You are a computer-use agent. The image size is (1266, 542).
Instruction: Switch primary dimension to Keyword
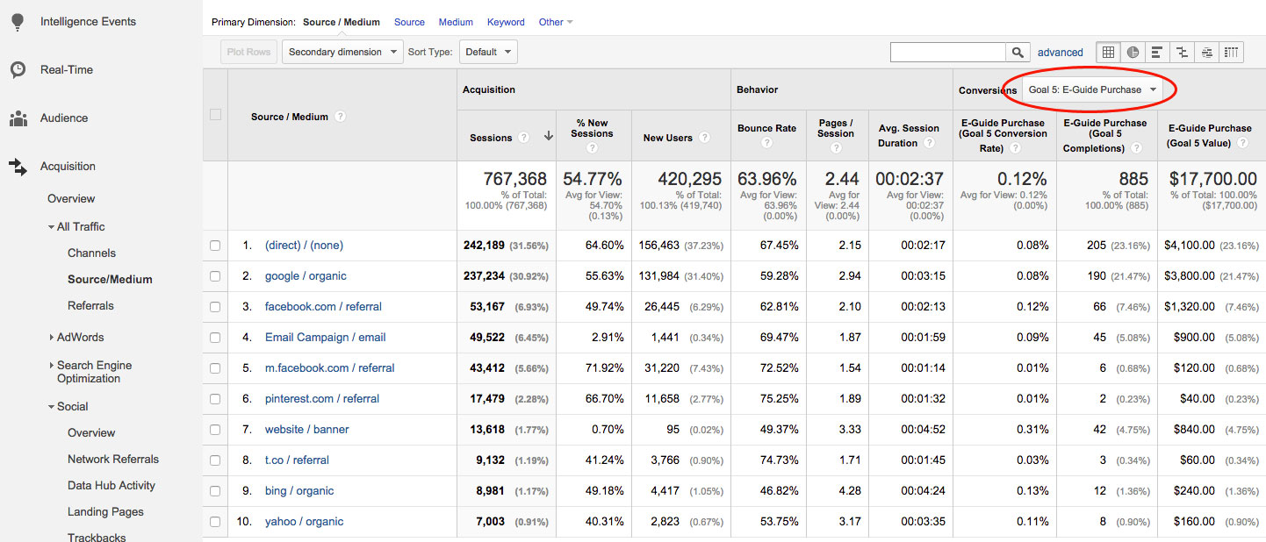tap(506, 22)
